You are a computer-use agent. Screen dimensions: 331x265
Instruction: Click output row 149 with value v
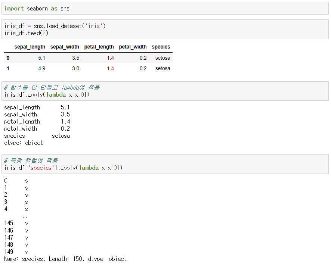click(x=16, y=252)
